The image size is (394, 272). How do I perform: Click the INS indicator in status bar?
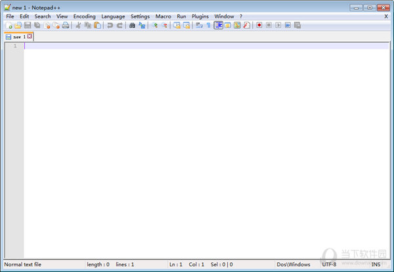click(x=376, y=264)
